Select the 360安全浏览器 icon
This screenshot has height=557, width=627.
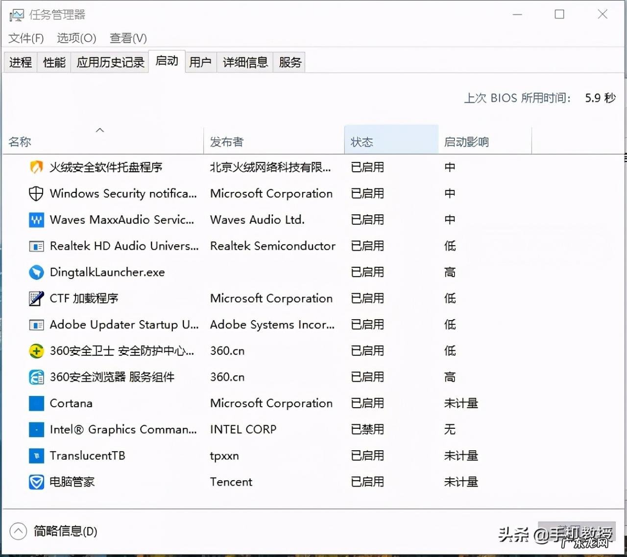click(36, 377)
